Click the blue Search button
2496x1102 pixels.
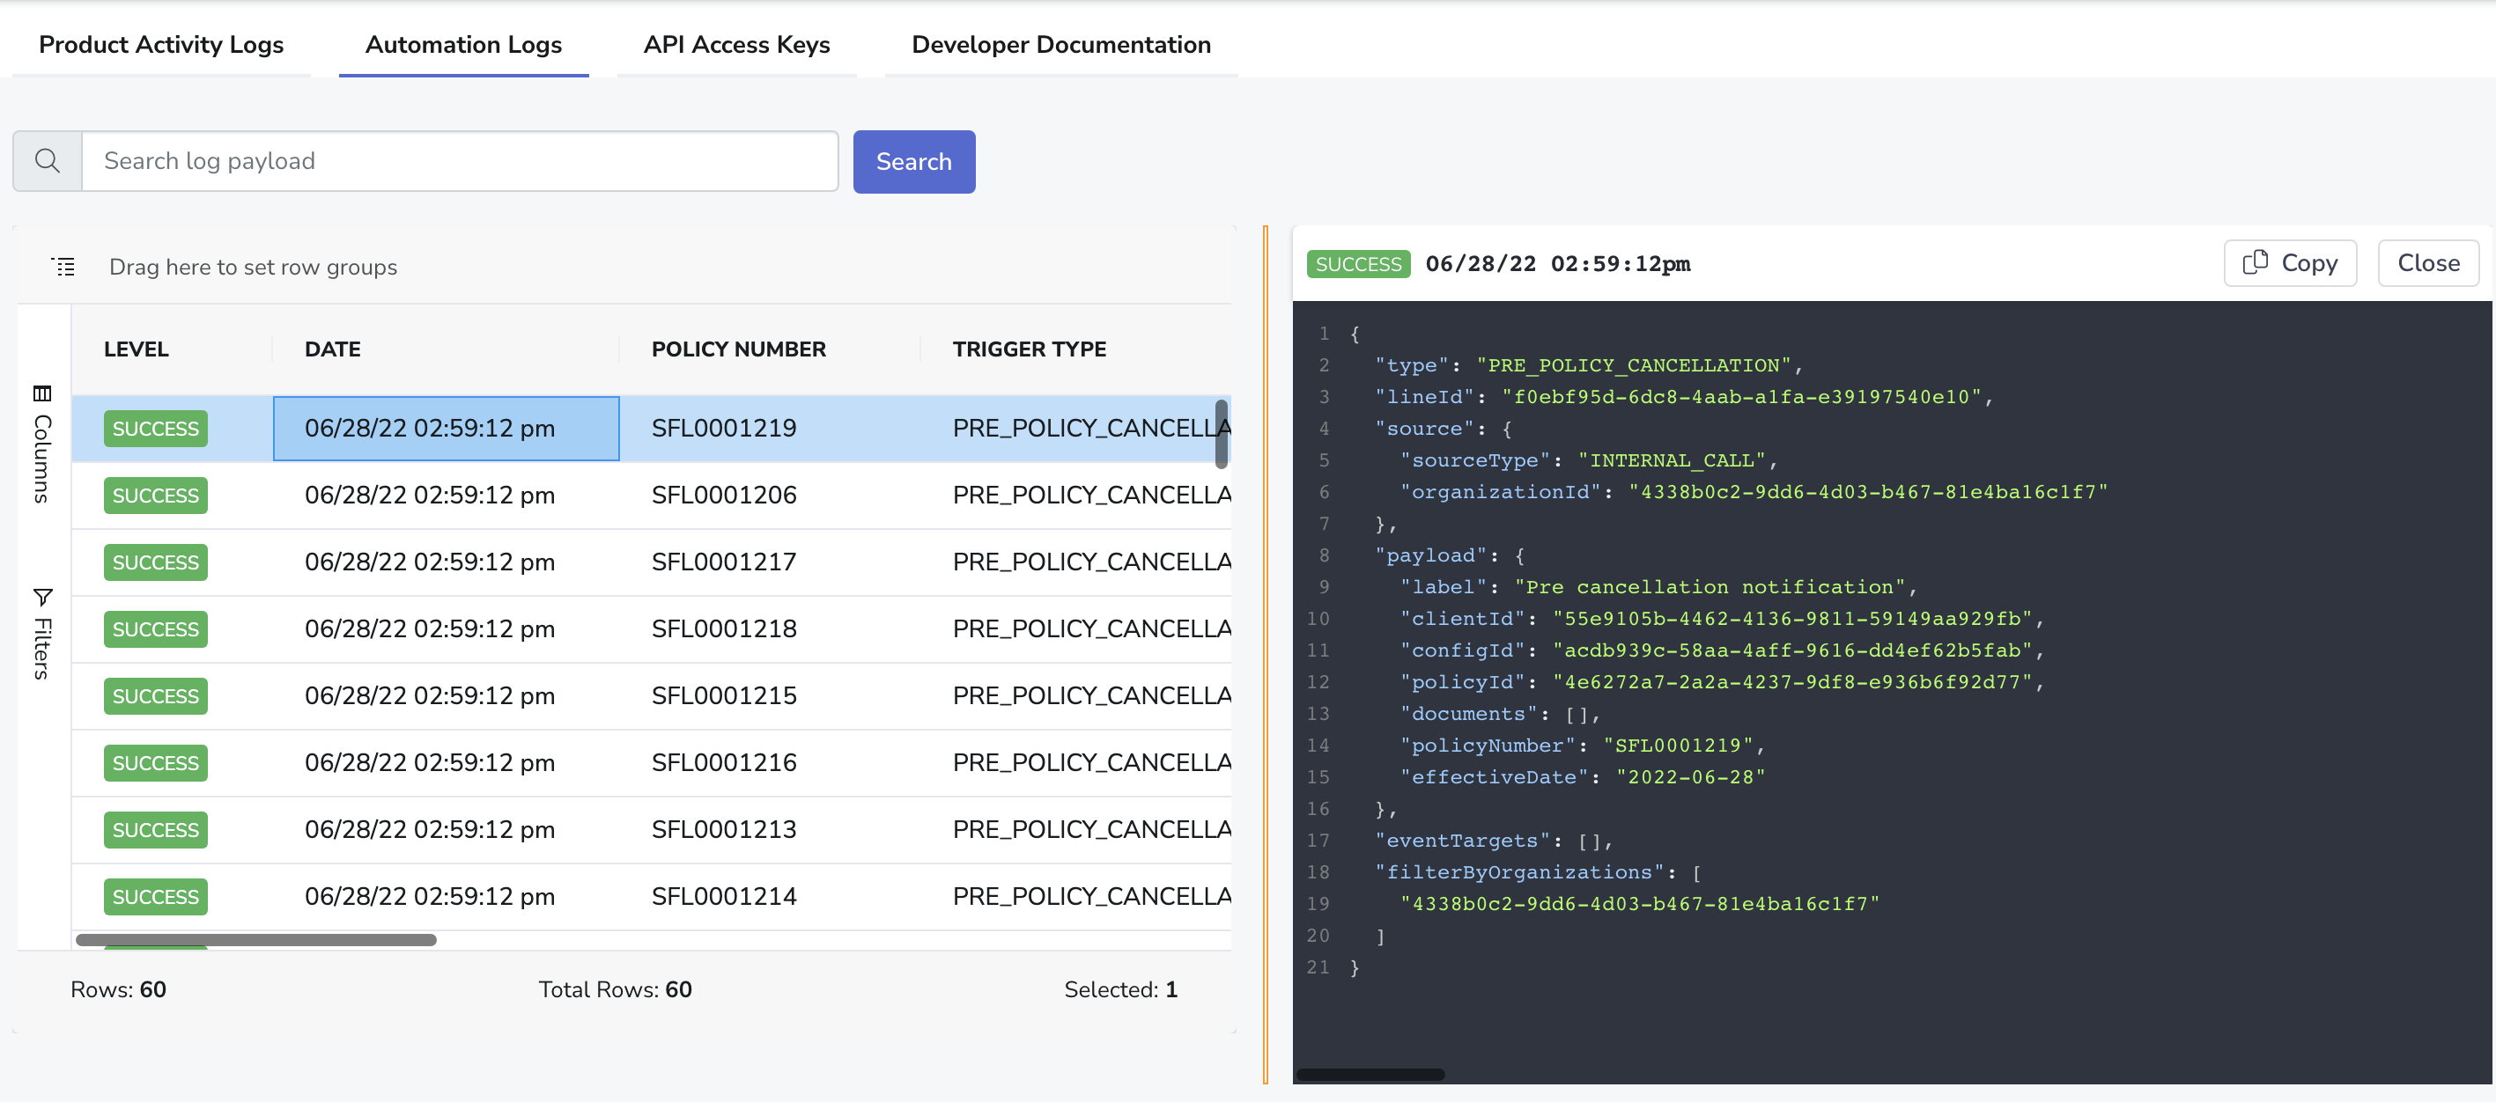tap(913, 161)
